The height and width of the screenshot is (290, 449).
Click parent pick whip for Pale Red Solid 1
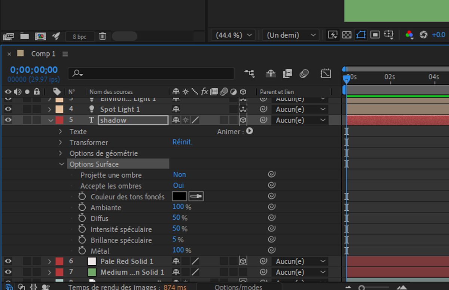[263, 261]
